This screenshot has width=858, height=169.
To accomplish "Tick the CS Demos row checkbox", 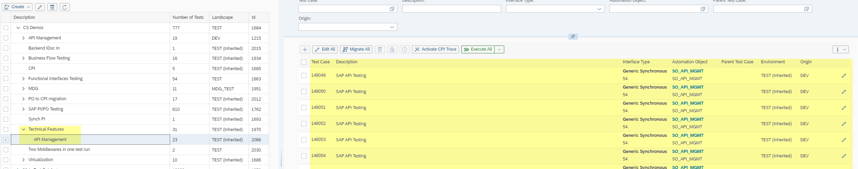I will (6, 28).
